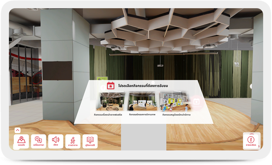
Task: Collapse the bottom toolbar with the up chevron
Action: [17, 130]
